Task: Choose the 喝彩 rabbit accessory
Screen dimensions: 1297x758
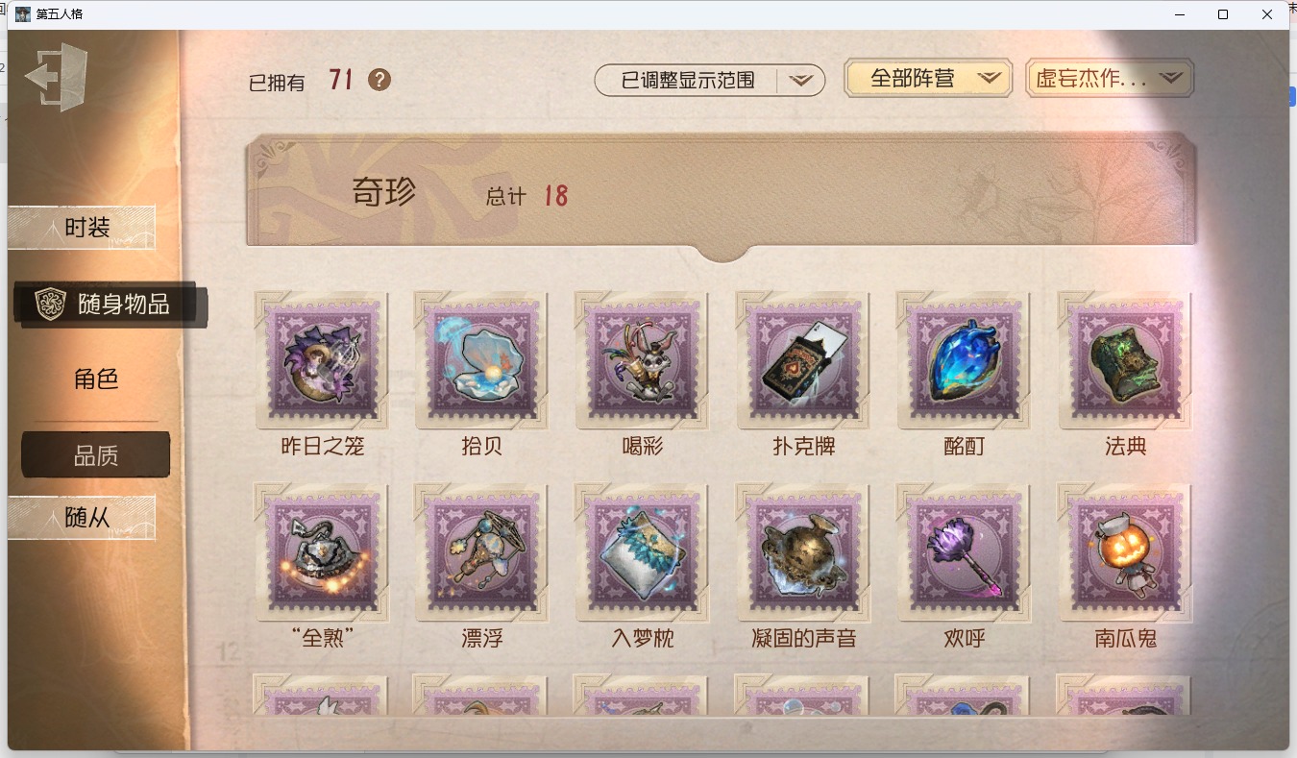Action: 643,360
